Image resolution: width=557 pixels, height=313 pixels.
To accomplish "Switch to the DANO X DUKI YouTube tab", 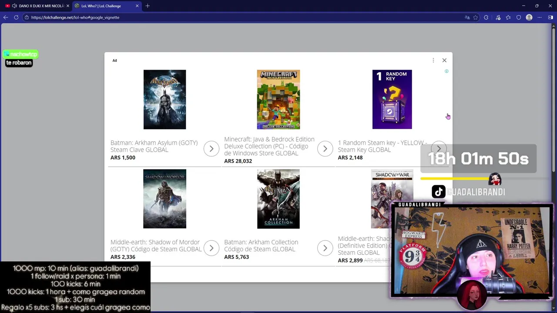I will pyautogui.click(x=37, y=6).
